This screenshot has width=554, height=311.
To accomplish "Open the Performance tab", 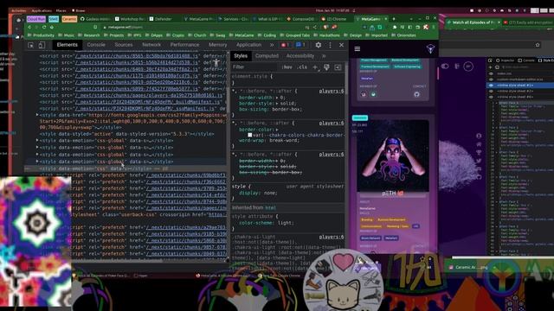I will (184, 45).
